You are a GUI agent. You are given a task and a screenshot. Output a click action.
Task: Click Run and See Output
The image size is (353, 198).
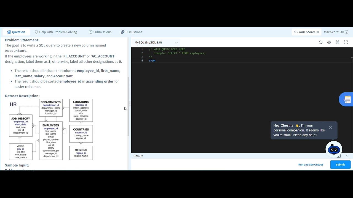311,164
